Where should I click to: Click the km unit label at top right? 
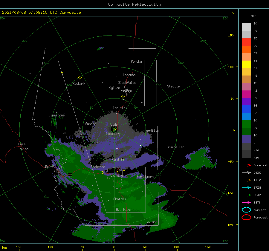234,13
